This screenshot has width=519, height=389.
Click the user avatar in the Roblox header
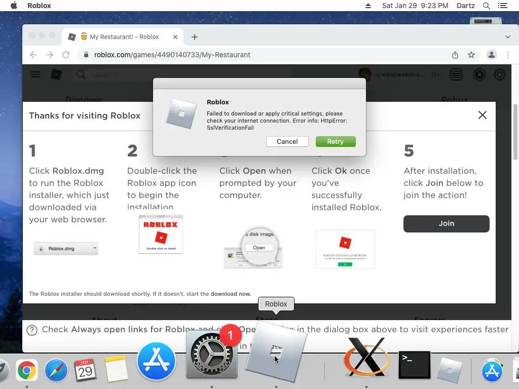coord(365,74)
